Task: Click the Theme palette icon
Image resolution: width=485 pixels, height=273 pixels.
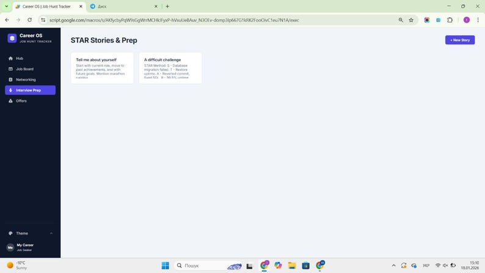Action: click(10, 233)
